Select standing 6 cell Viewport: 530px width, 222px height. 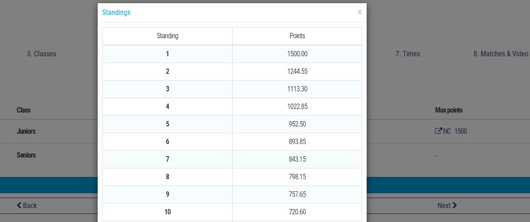(x=167, y=142)
